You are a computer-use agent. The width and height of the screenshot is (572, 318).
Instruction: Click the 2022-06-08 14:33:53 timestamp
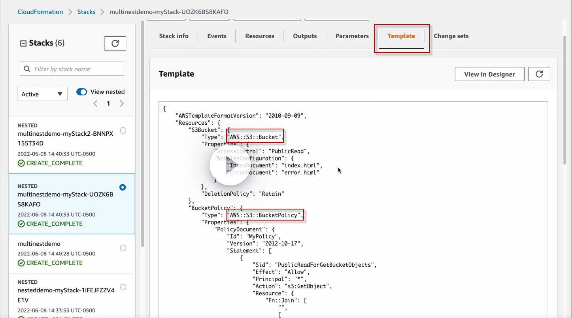point(57,311)
